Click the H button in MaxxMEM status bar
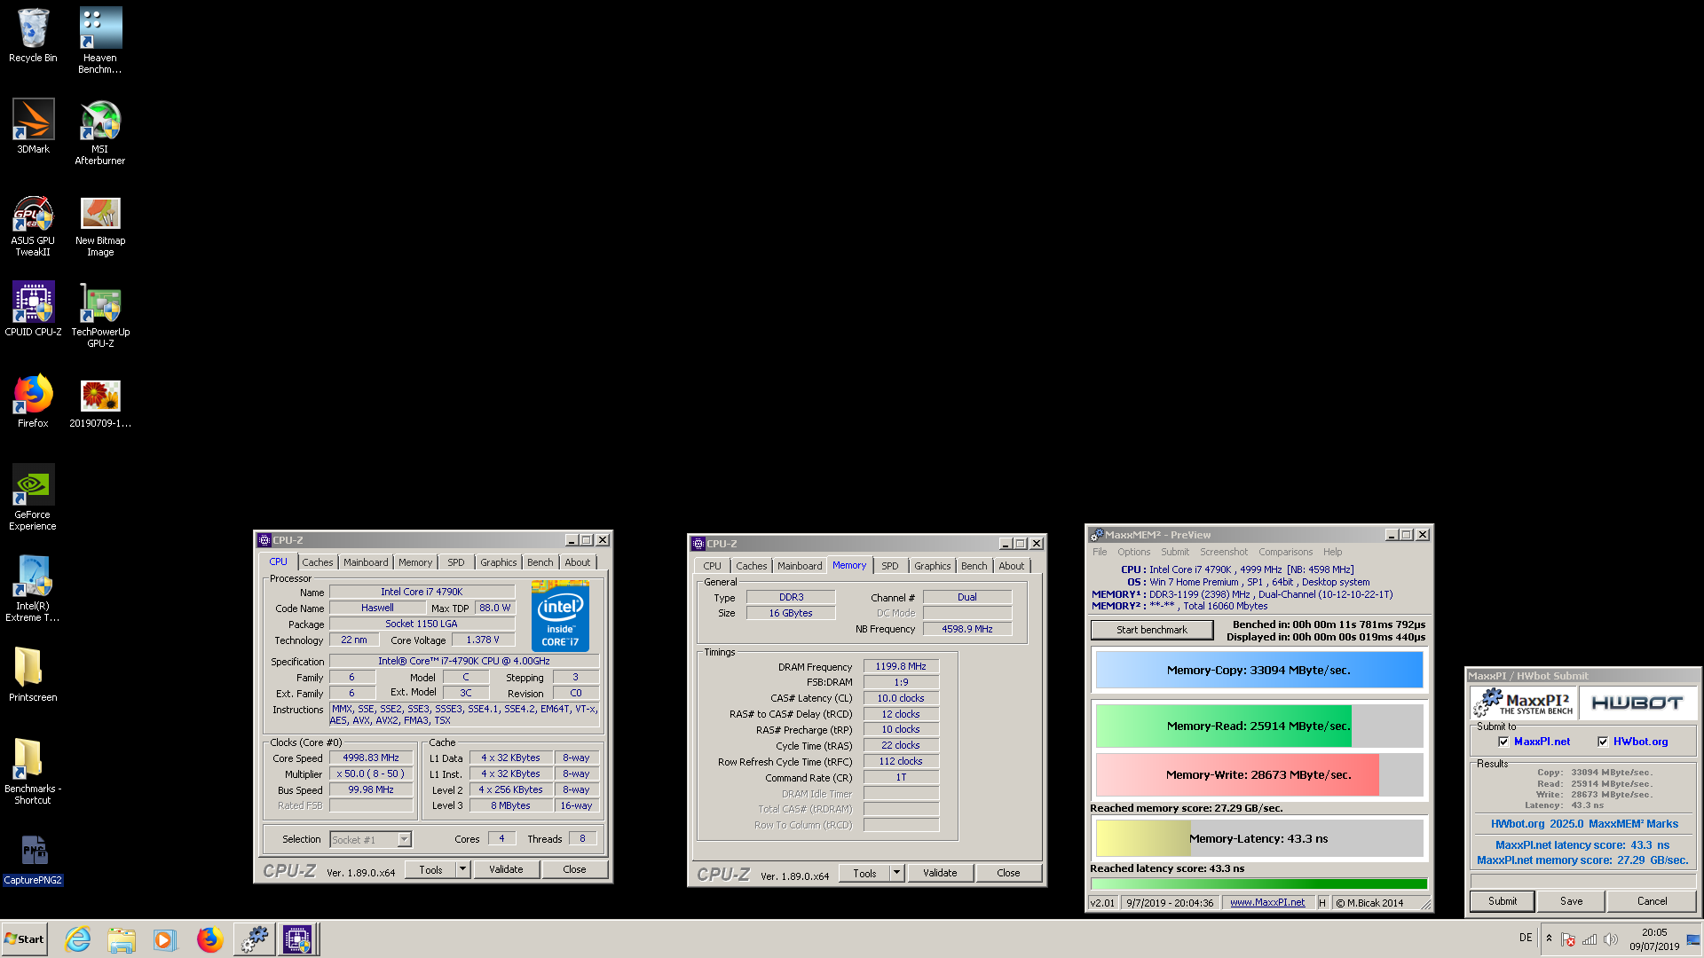1704x958 pixels. [1321, 903]
